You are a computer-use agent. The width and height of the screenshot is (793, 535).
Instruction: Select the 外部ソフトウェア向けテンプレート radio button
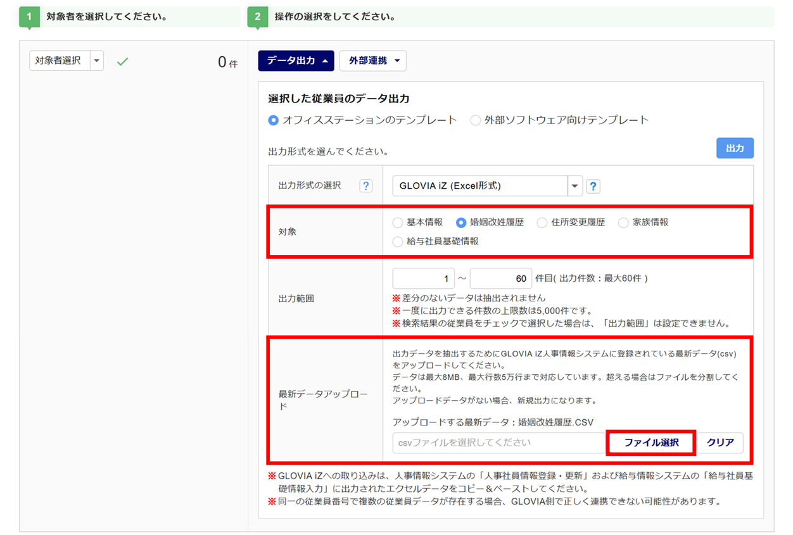475,120
